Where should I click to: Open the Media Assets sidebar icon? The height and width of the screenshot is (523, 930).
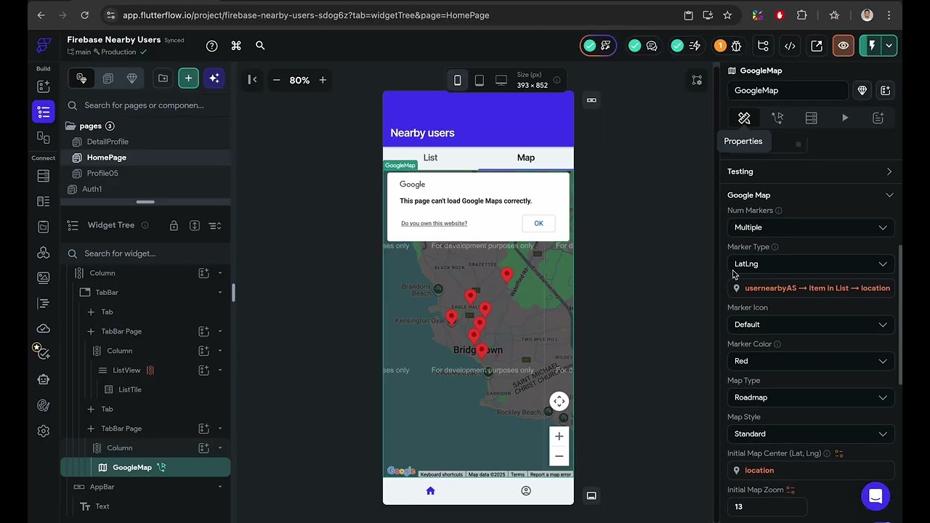click(44, 277)
